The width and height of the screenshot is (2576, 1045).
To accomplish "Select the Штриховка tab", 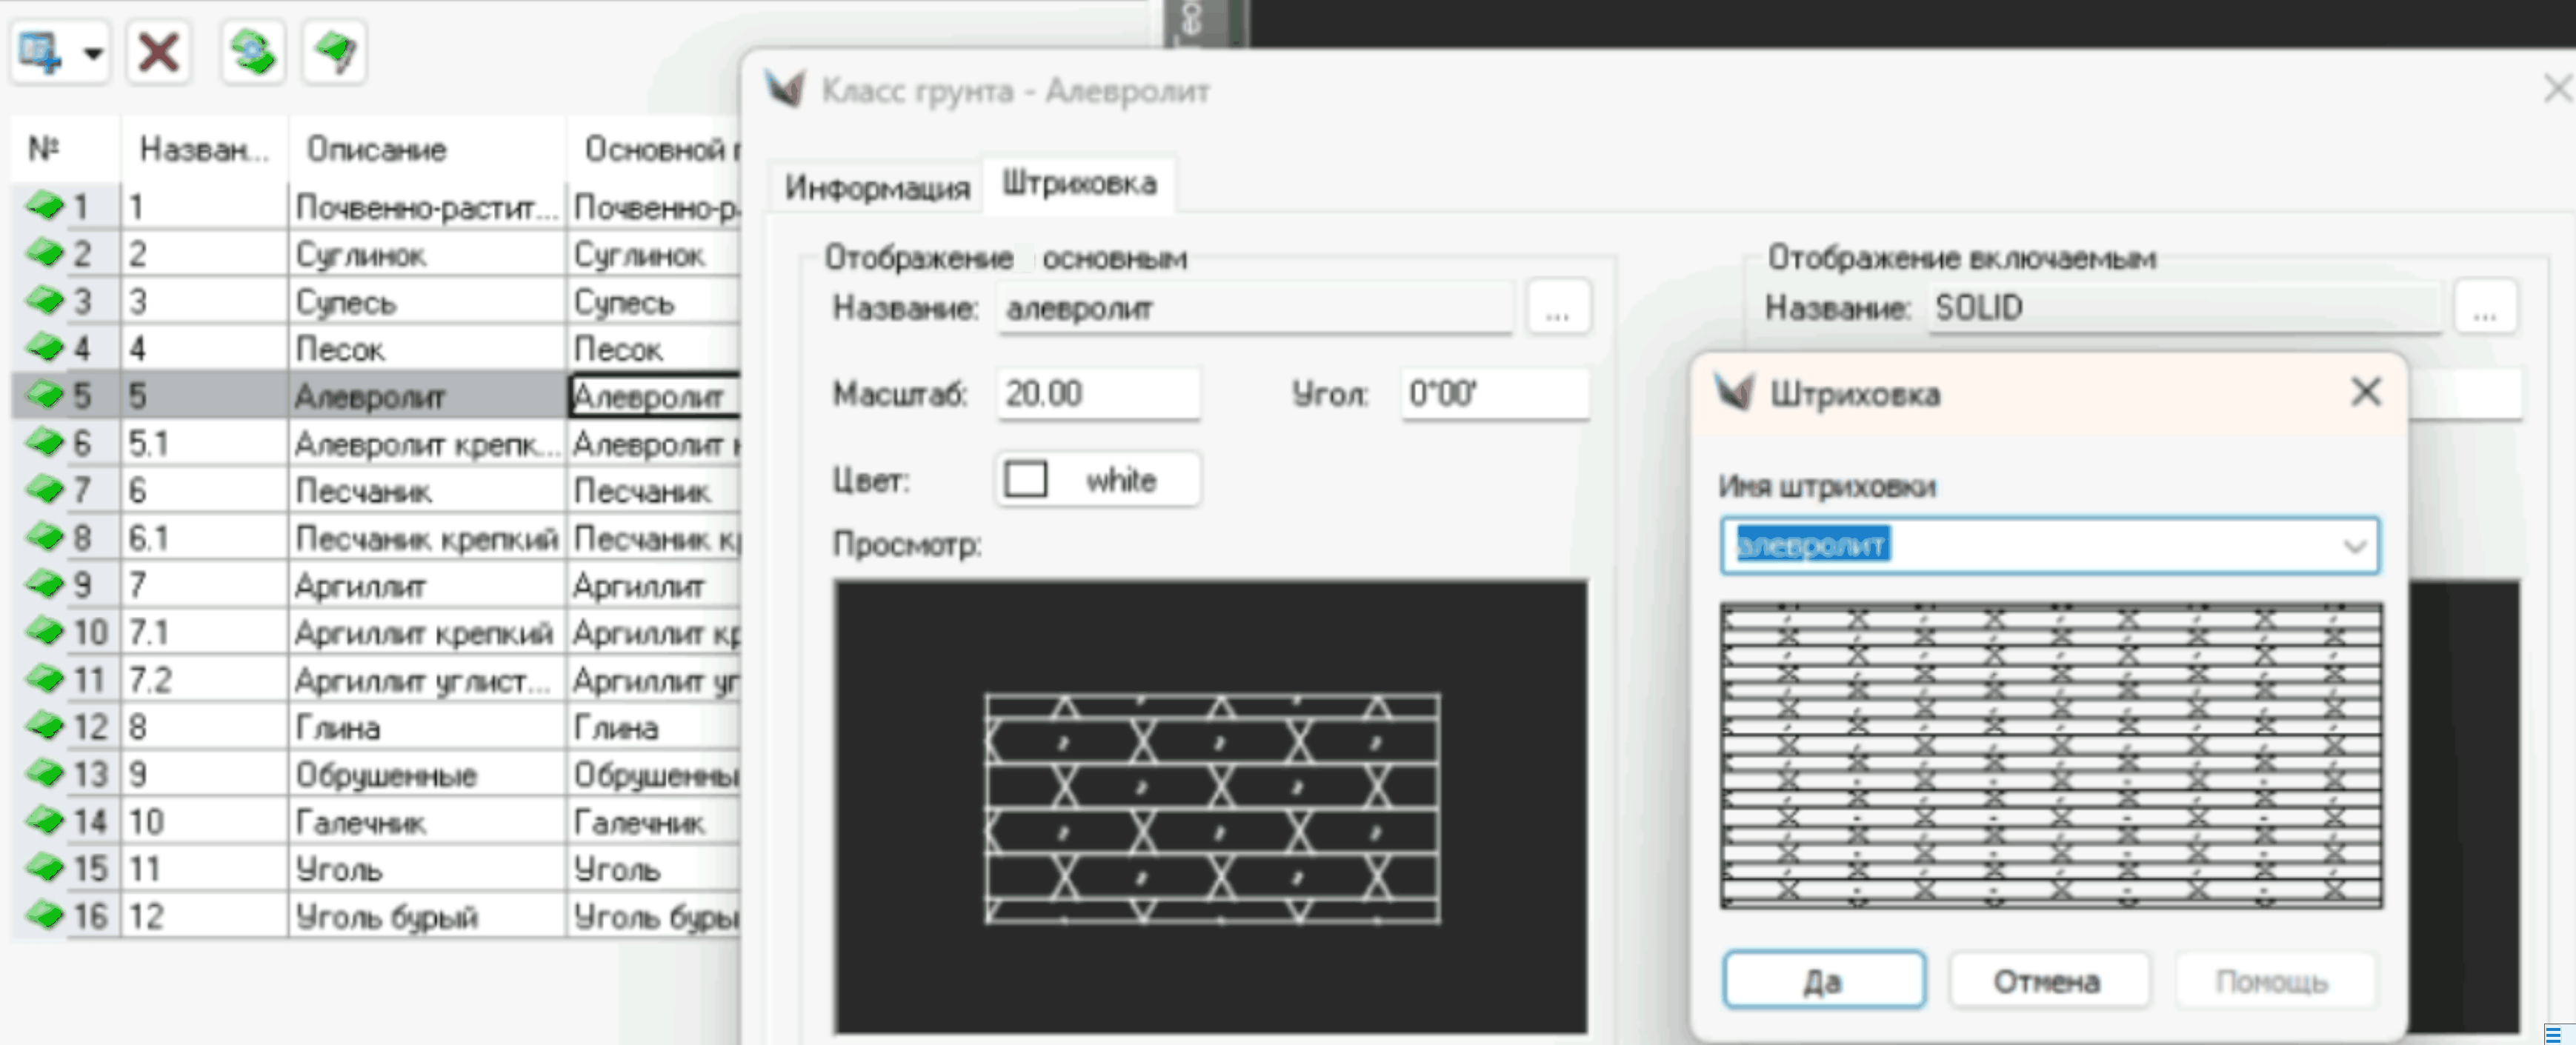I will [1079, 184].
